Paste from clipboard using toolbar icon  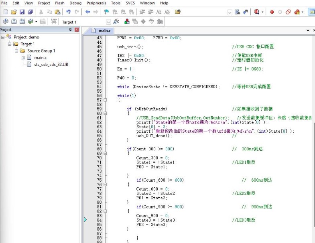[x=57, y=12]
